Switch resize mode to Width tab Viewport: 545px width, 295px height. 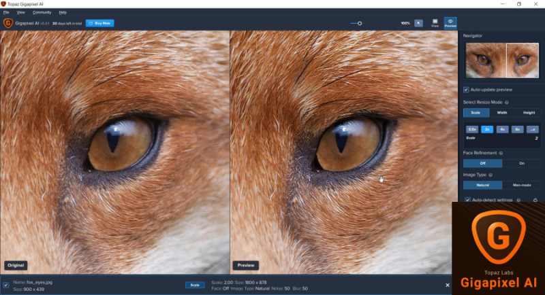502,113
